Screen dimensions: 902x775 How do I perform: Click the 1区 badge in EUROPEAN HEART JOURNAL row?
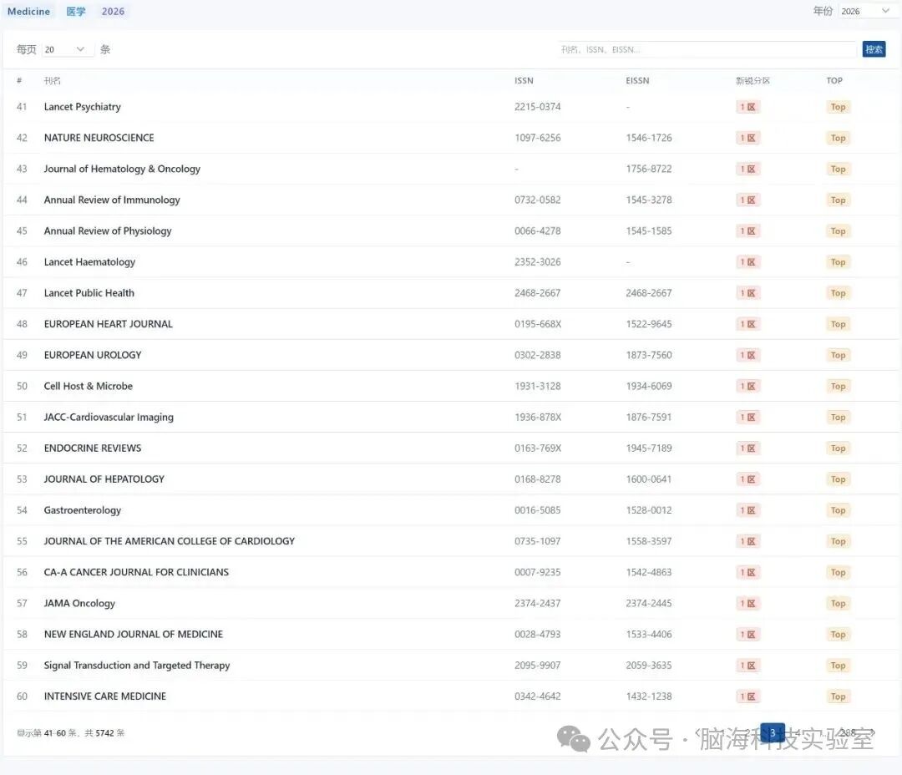click(x=747, y=324)
